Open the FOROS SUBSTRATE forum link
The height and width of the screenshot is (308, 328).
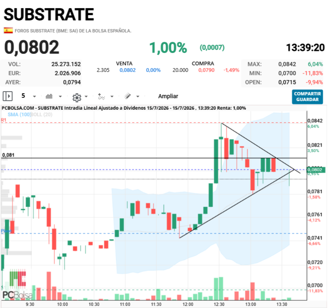click(73, 31)
